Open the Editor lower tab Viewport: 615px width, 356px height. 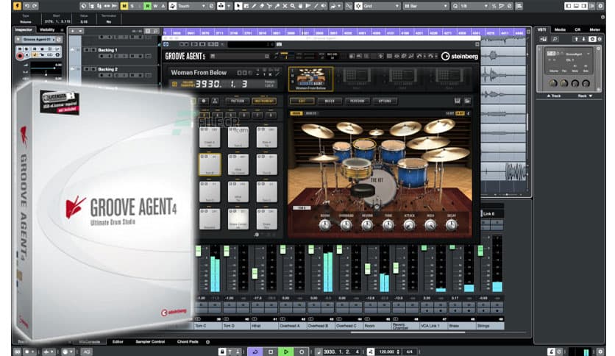pos(118,342)
